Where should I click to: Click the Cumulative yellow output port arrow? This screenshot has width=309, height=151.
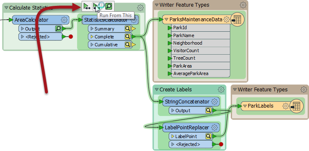pyautogui.click(x=133, y=45)
